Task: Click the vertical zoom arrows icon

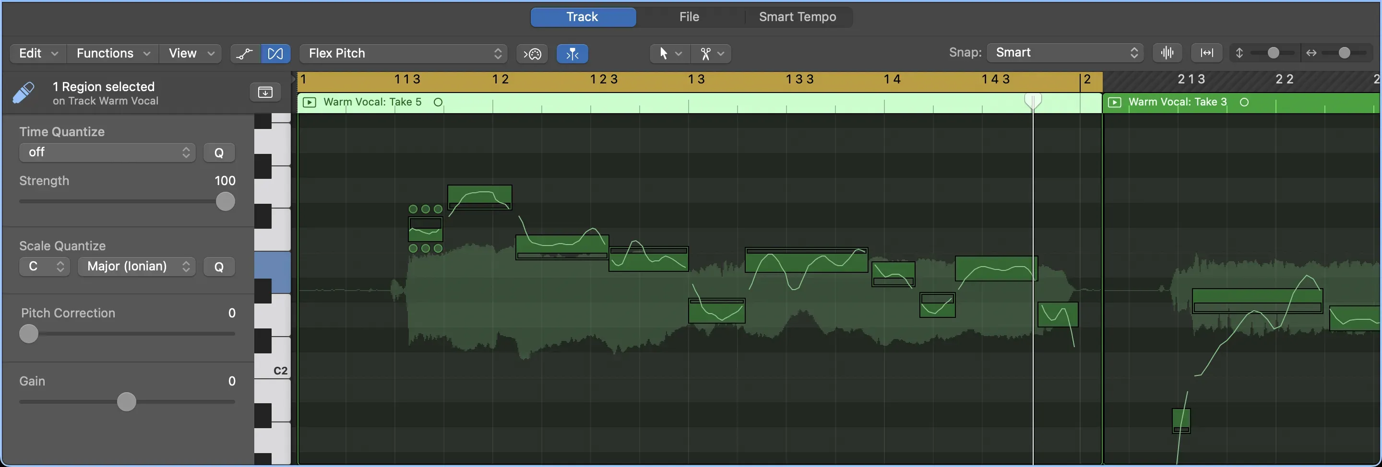Action: pyautogui.click(x=1239, y=53)
